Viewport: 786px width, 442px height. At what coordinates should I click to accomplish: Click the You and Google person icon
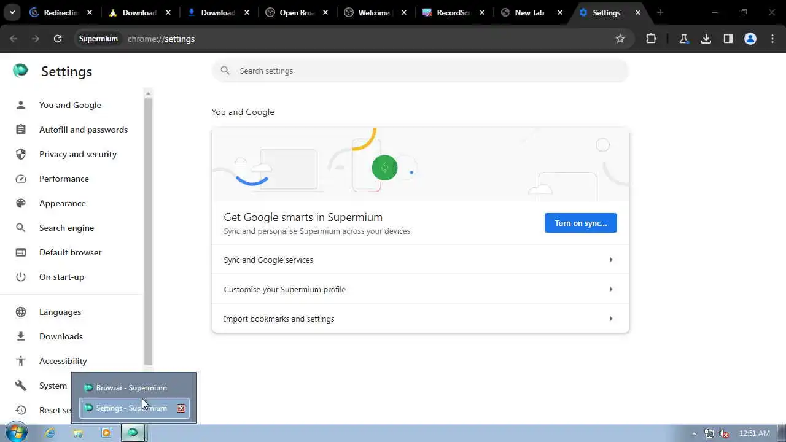(x=21, y=105)
